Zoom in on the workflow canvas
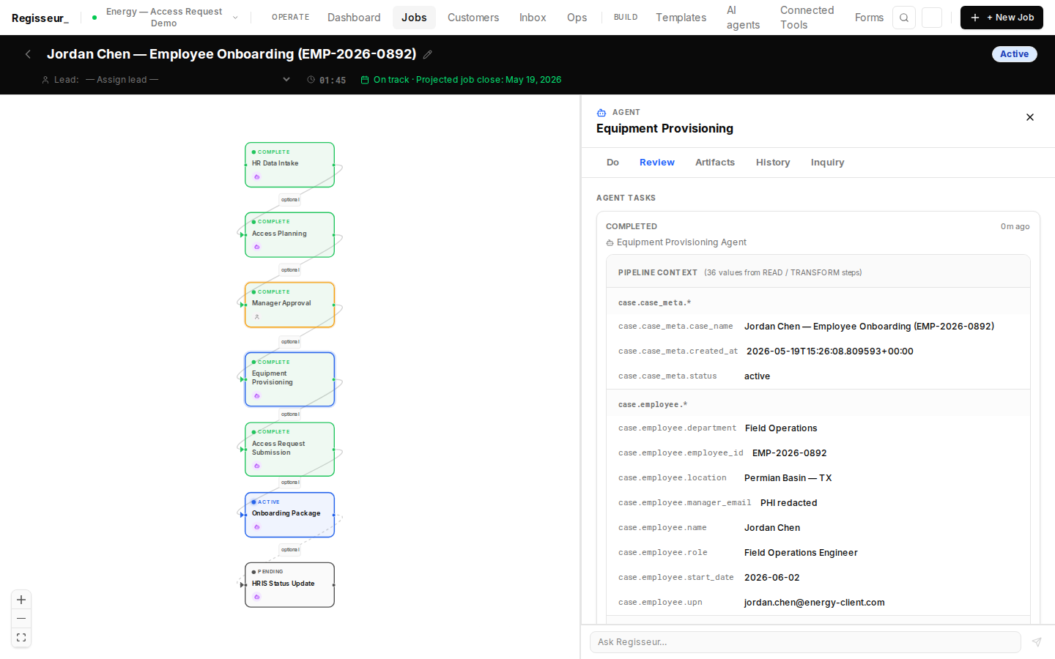1055x659 pixels. click(x=21, y=600)
